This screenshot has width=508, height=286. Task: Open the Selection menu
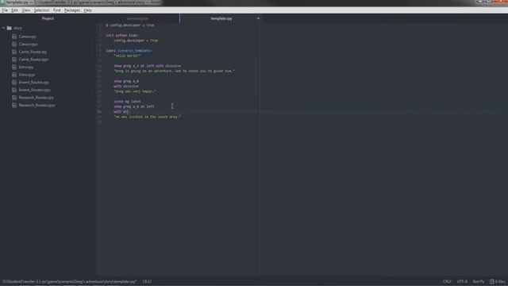point(41,10)
